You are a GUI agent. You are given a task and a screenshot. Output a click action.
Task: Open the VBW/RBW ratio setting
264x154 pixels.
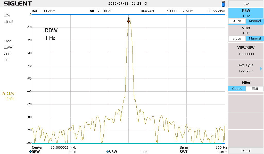click(246, 51)
